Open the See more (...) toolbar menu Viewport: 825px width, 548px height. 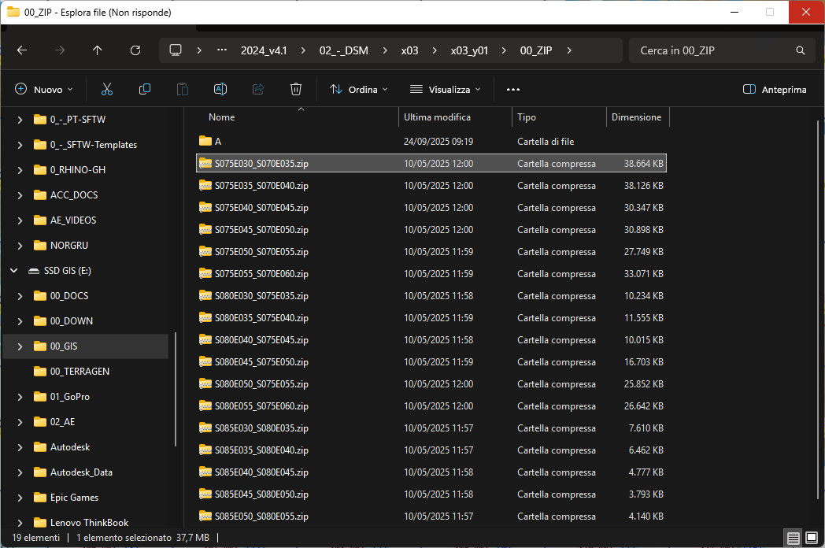(x=512, y=89)
